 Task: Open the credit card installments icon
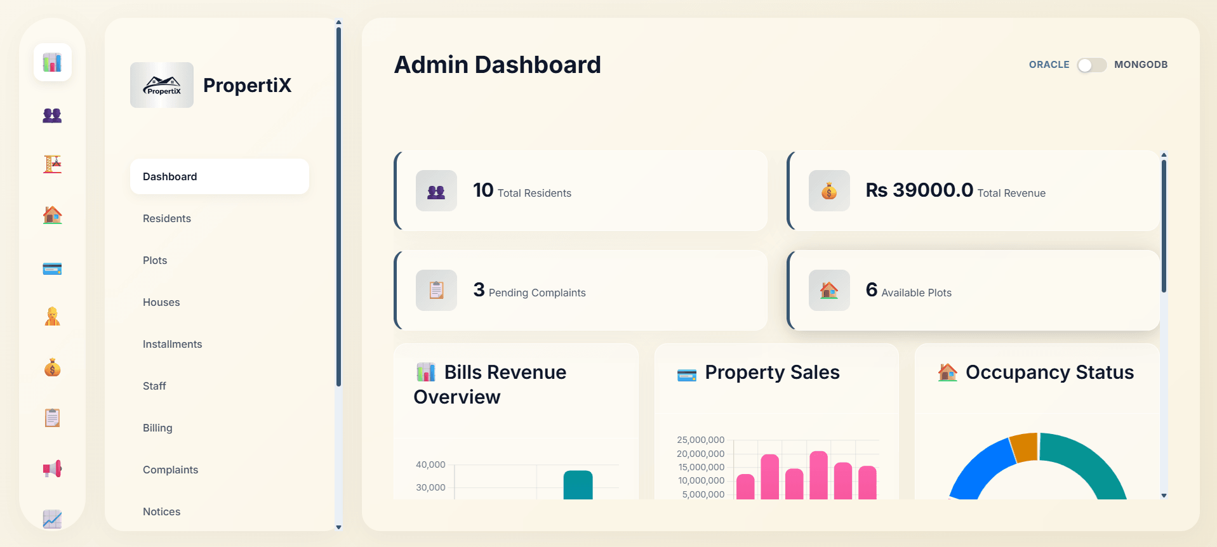pyautogui.click(x=52, y=268)
